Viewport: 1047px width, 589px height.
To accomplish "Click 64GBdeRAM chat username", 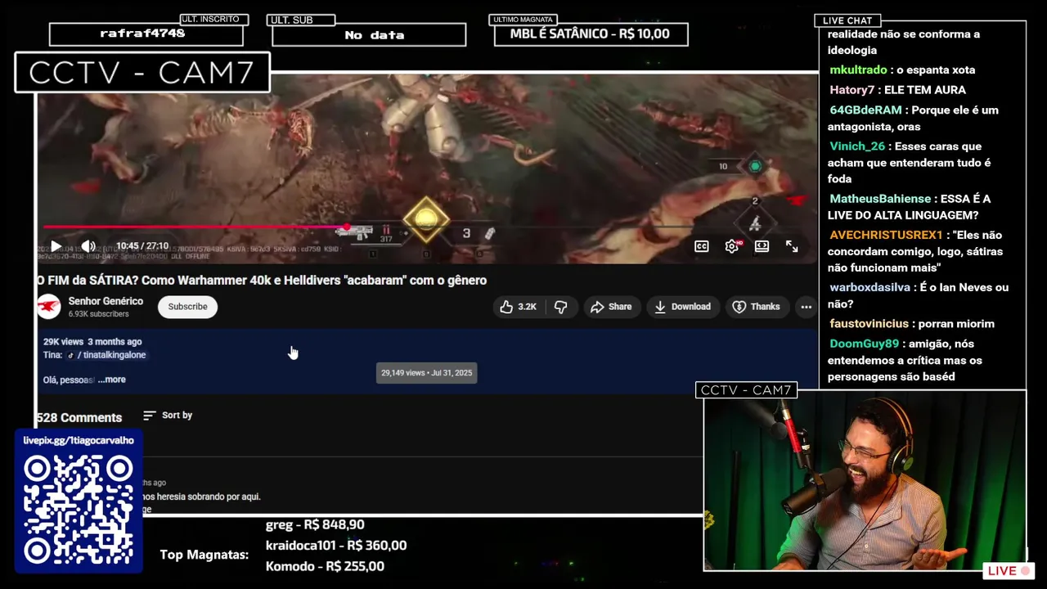I will pos(865,110).
